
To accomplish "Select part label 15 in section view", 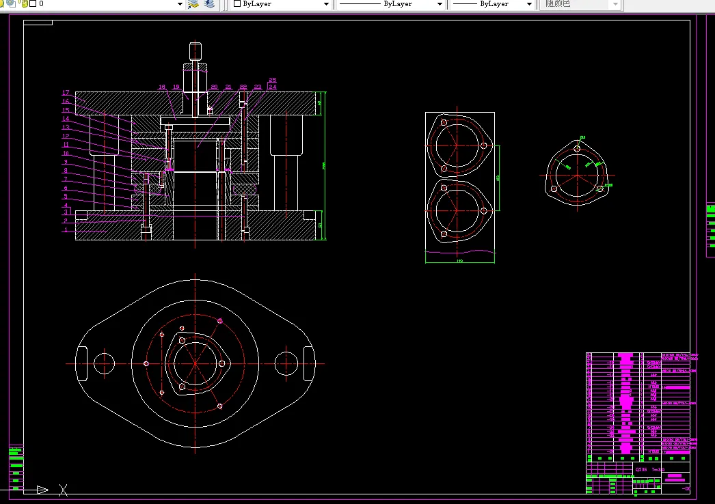I will click(x=66, y=110).
